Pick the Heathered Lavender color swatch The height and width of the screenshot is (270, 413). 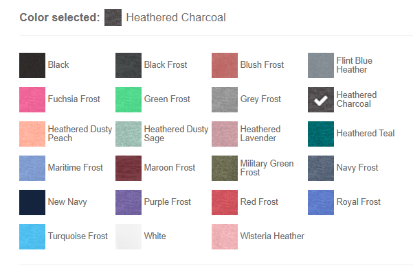point(225,134)
